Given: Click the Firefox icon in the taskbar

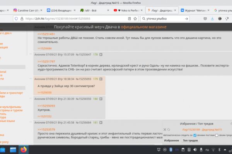Looking at the screenshot, I should (x=24, y=150).
